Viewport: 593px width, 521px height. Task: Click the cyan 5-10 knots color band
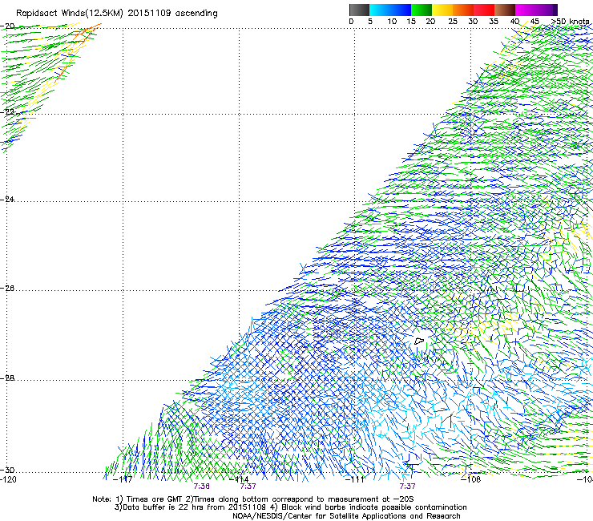click(x=379, y=10)
